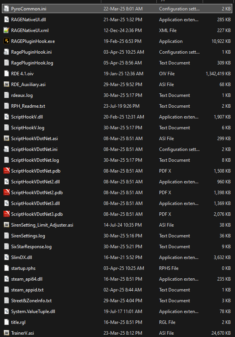
Task: Click the 2,076 KB size value
Action: click(222, 214)
